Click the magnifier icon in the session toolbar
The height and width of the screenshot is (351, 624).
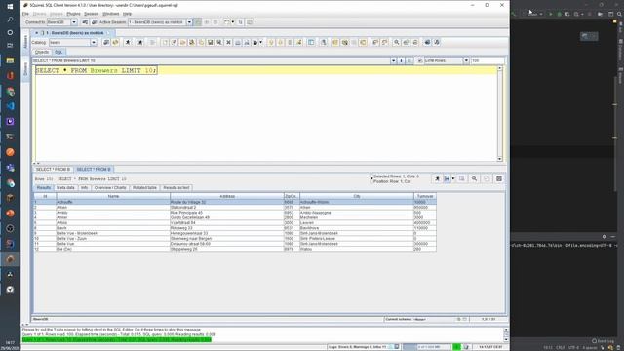[x=397, y=42]
